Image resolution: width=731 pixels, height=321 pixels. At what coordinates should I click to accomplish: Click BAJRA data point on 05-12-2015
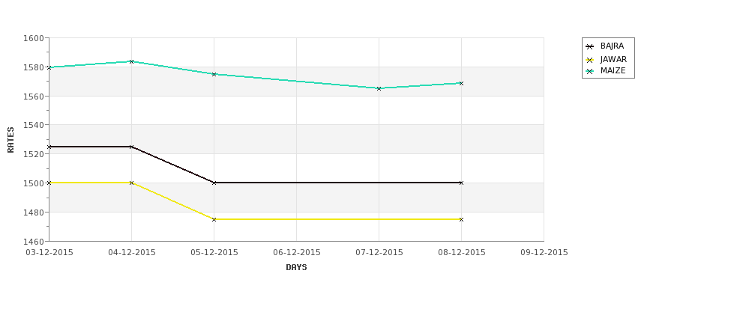[x=214, y=183]
